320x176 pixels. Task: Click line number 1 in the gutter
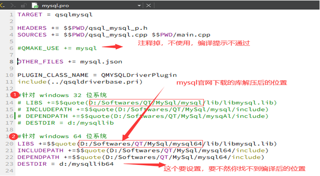tap(11, 15)
